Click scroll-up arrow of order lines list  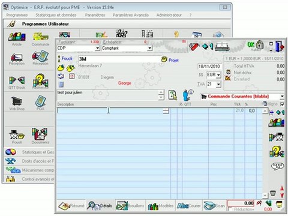[265, 111]
